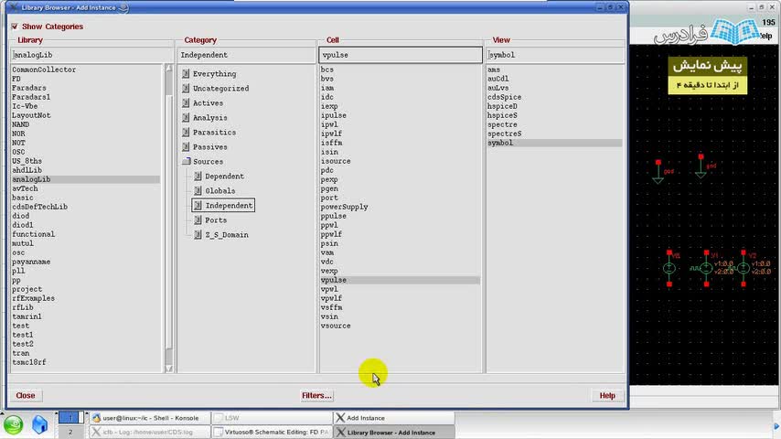Click the Help button
This screenshot has height=439, width=781.
click(607, 396)
